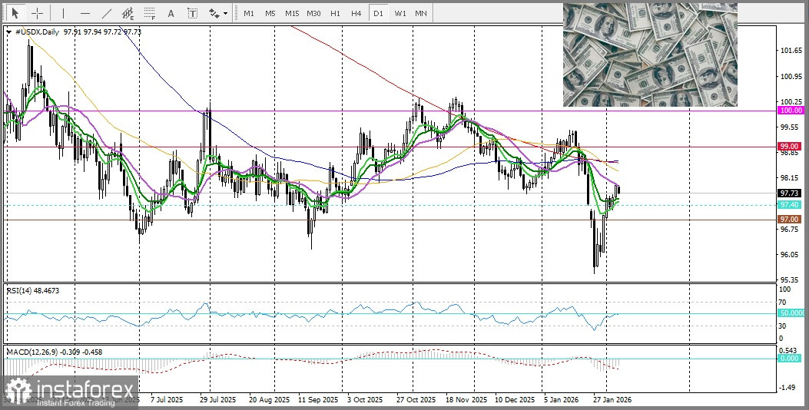Click the M15 timeframe button
The height and width of the screenshot is (410, 809).
coord(291,13)
